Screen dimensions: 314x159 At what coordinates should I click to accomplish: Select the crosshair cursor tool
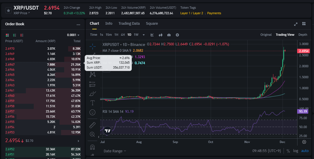tap(93, 46)
